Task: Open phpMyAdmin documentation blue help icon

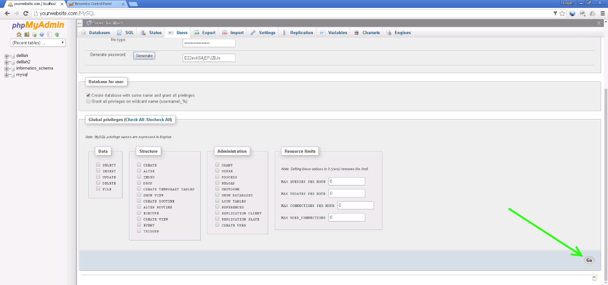Action: (42, 35)
